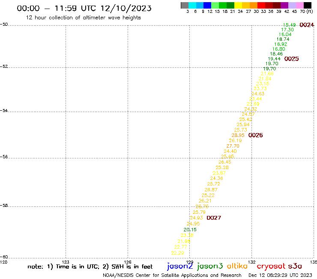Viewport: 317px width, 279px height.
Task: Click the 26.45 wave height value
Action: (x=224, y=162)
